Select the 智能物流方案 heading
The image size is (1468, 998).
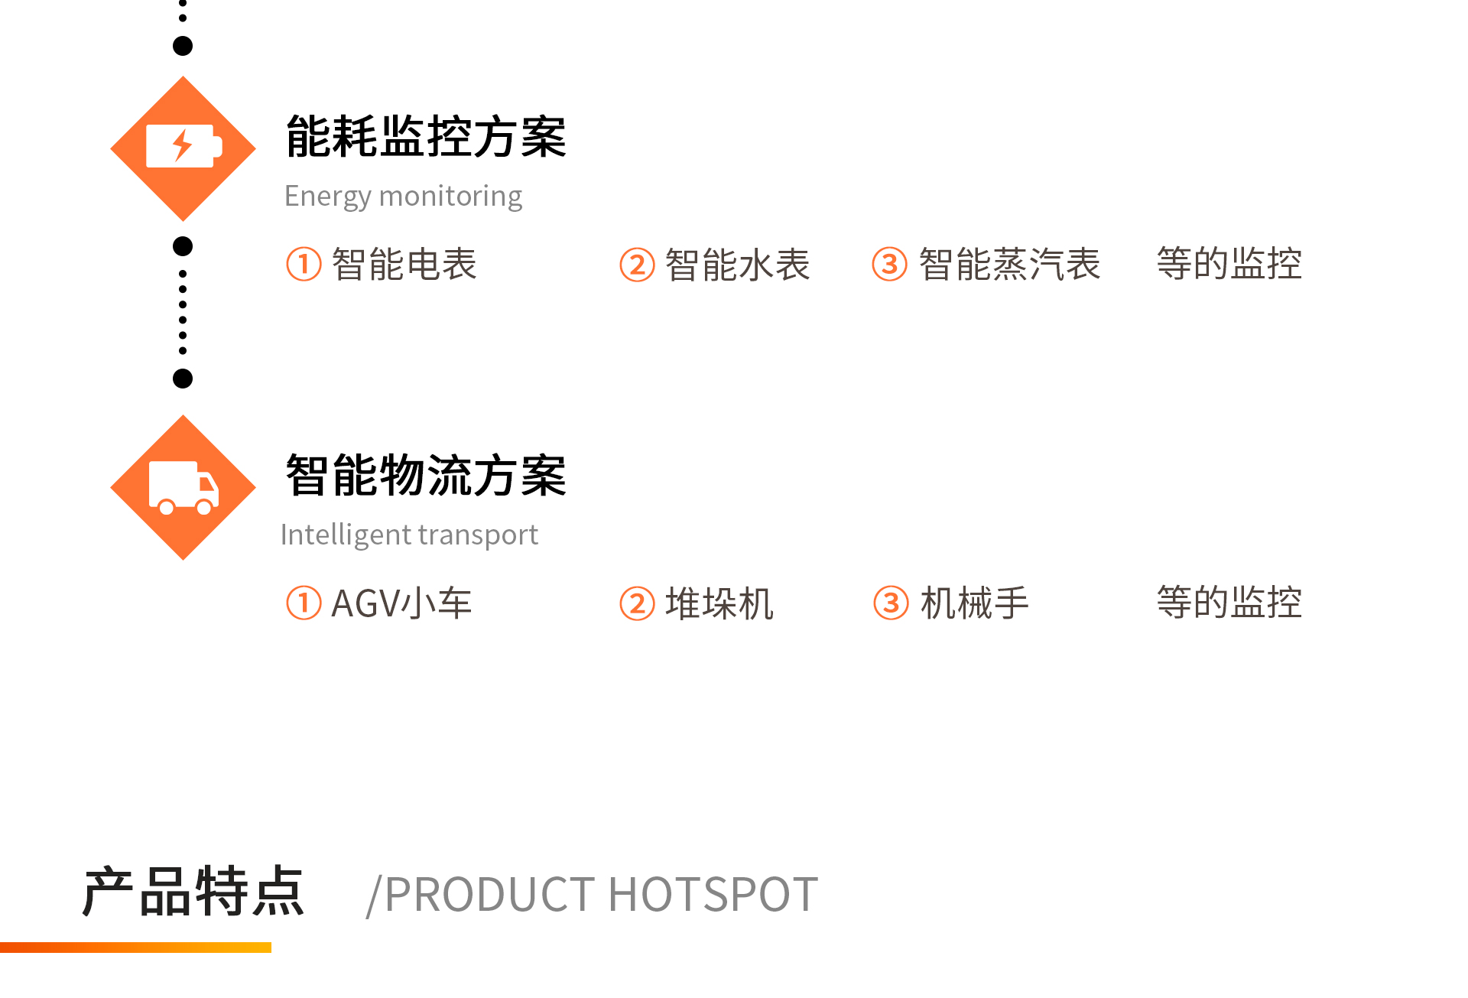pos(426,476)
